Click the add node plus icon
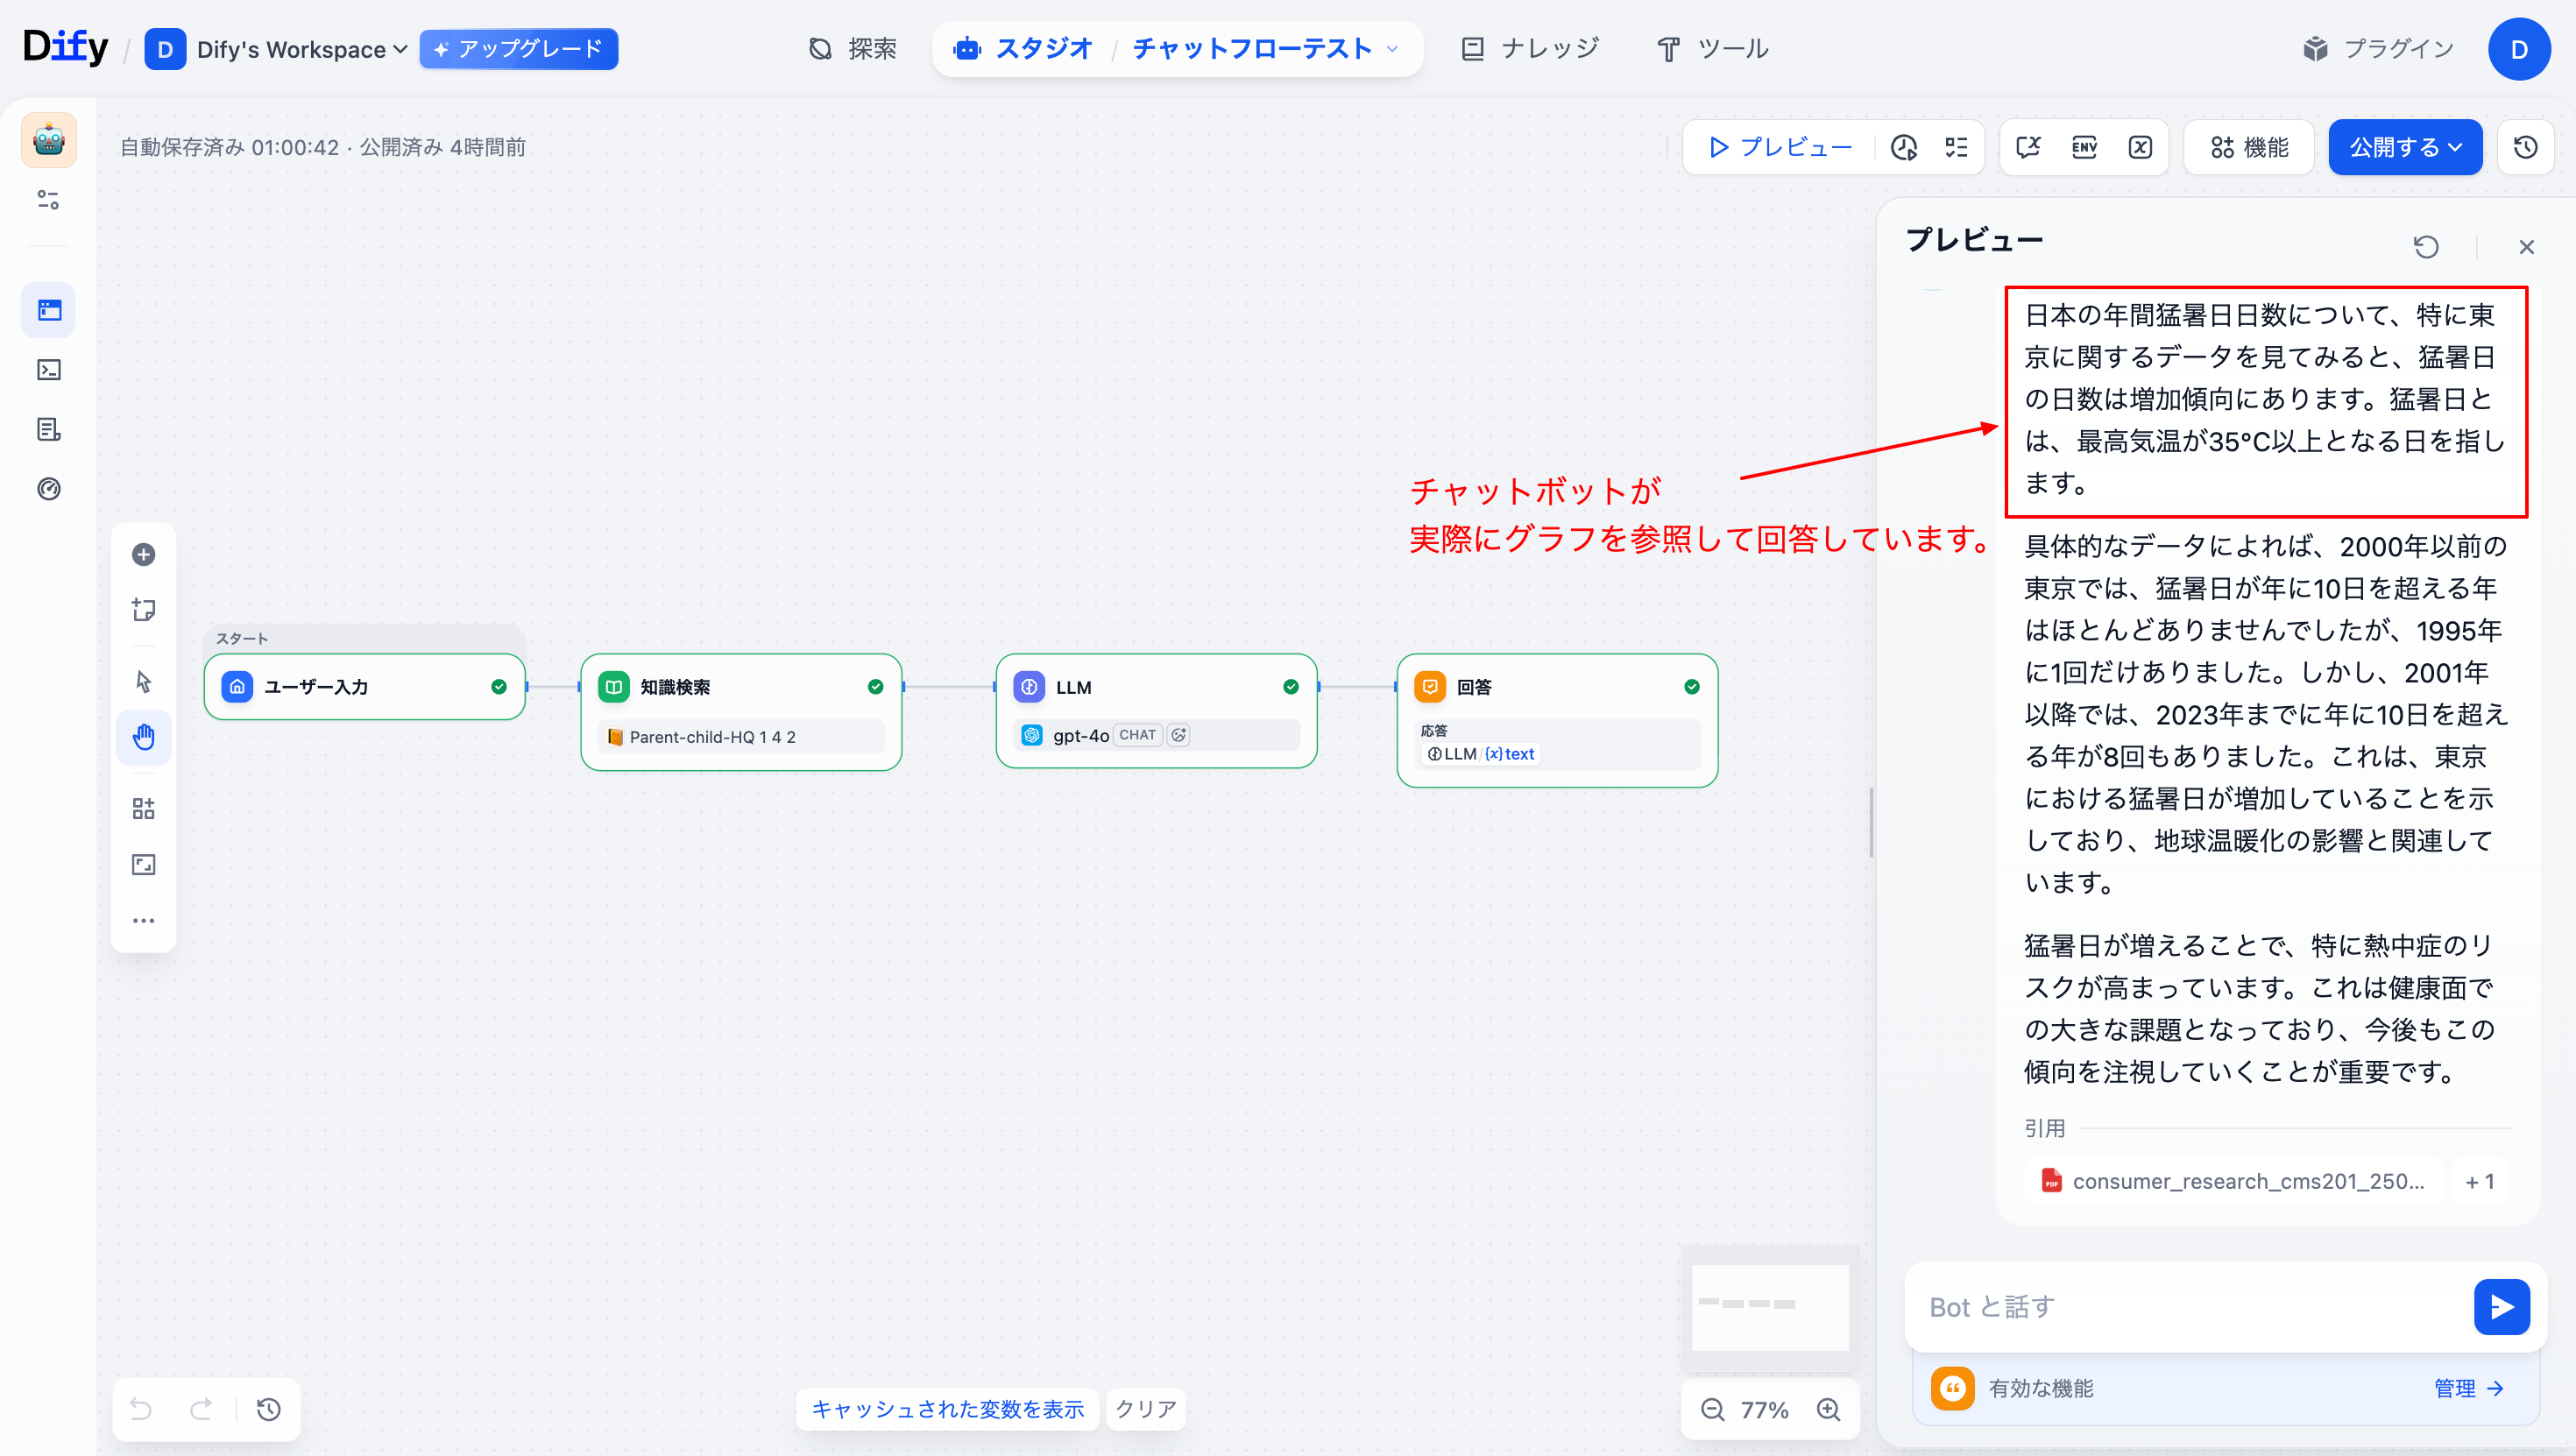 coord(143,554)
